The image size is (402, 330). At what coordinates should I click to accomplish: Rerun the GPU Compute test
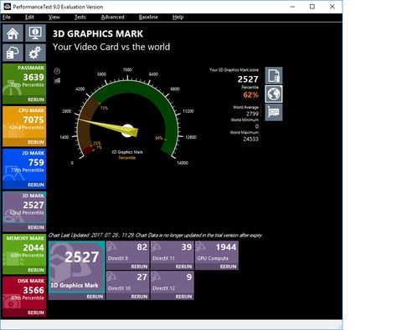coord(228,267)
